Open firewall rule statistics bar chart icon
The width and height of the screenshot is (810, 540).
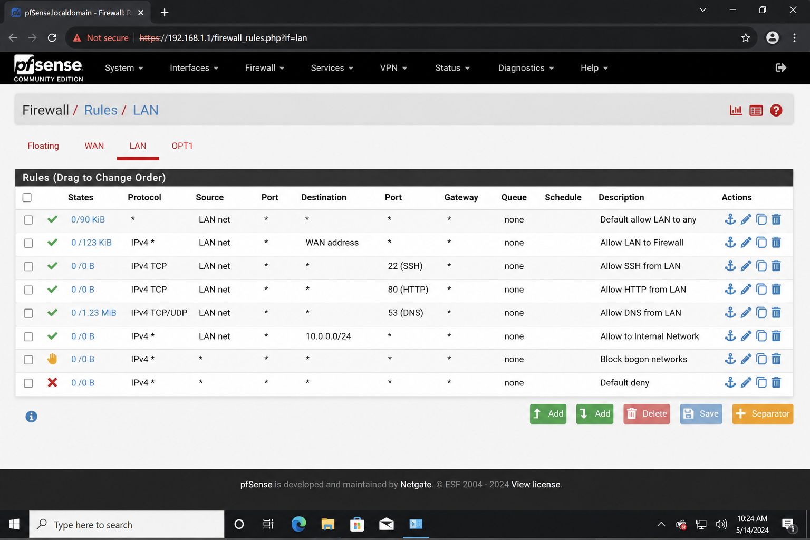(736, 110)
